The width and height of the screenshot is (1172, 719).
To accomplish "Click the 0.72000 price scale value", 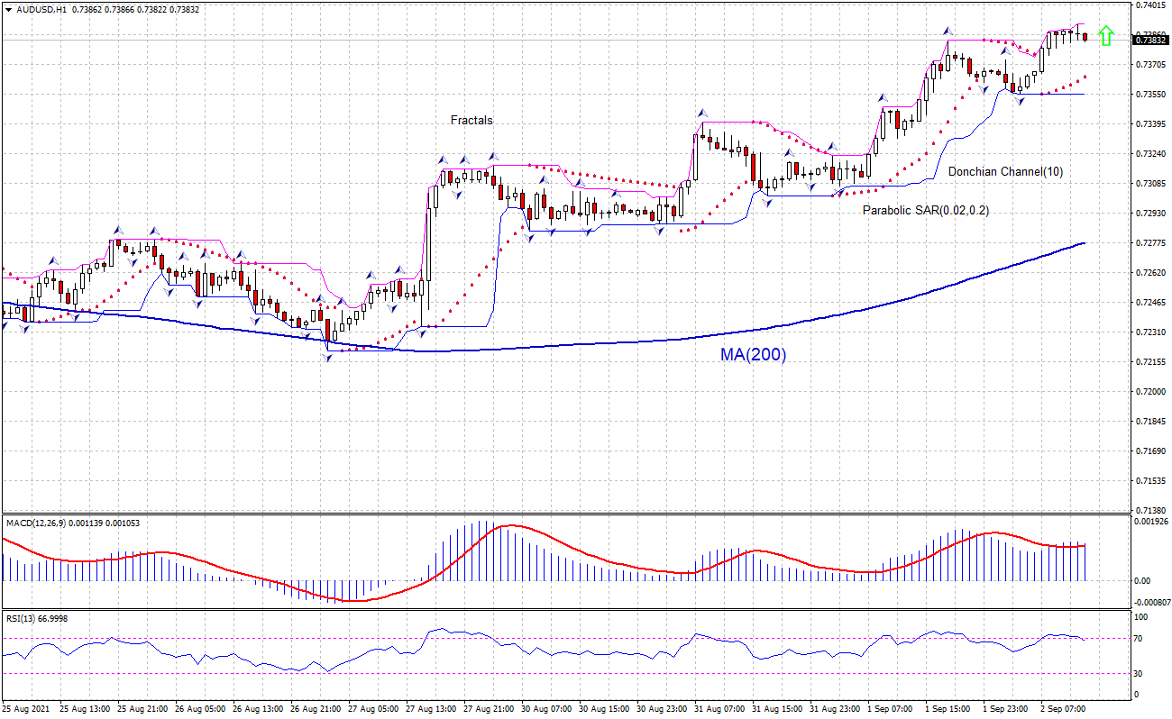I will (x=1150, y=391).
